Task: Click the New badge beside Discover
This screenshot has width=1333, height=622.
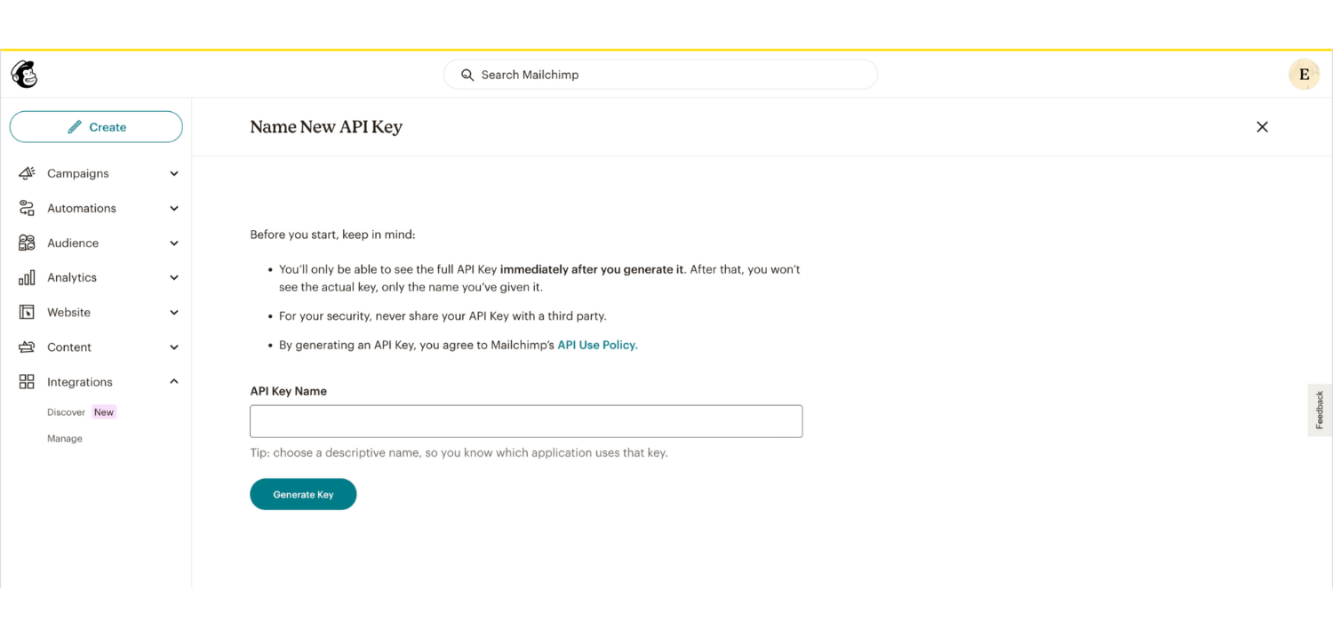Action: coord(104,412)
